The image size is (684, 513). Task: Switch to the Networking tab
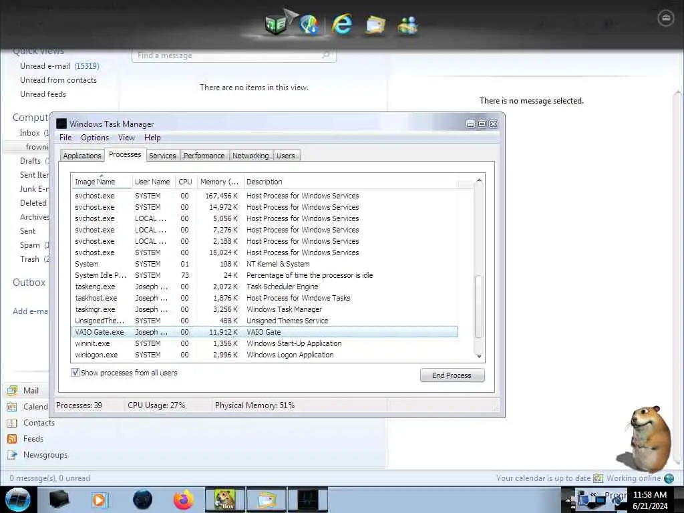coord(250,156)
